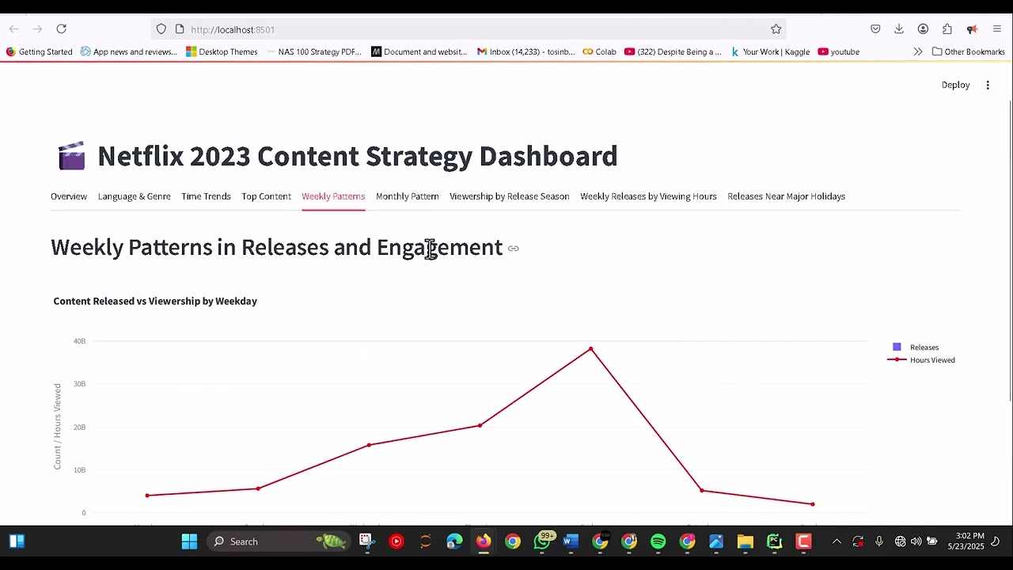Open Viewership by Release Season tab

coord(509,196)
